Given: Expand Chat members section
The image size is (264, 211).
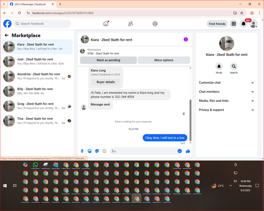Looking at the screenshot, I should (x=227, y=92).
